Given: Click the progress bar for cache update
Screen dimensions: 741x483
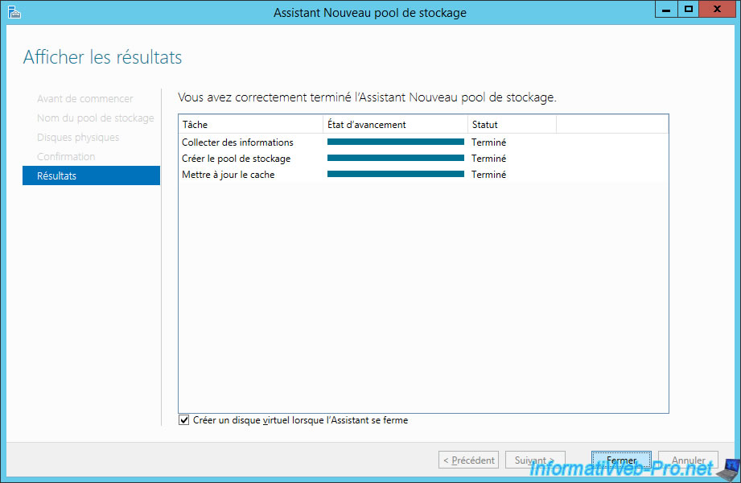Looking at the screenshot, I should click(395, 175).
